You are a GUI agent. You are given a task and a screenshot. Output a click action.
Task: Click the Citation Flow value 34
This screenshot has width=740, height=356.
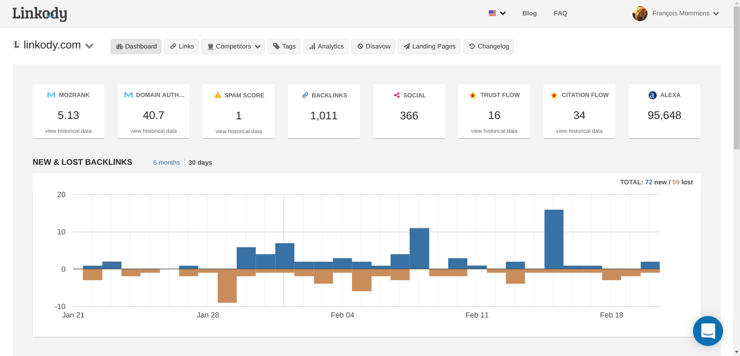coord(579,115)
